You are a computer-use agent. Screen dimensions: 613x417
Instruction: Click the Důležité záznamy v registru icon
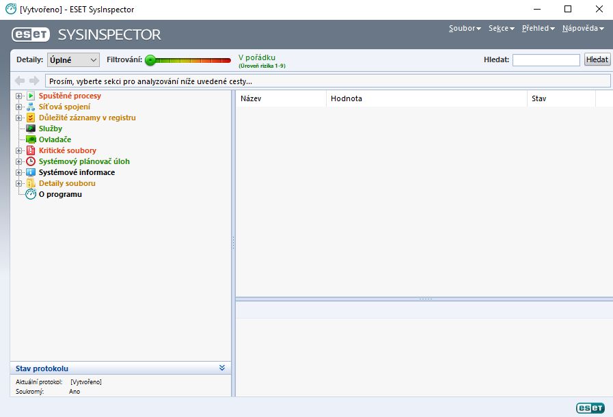31,118
